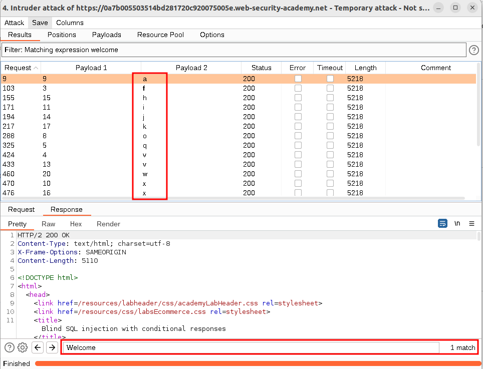Click the X-Frame-Options header line
The height and width of the screenshot is (369, 483).
click(72, 252)
